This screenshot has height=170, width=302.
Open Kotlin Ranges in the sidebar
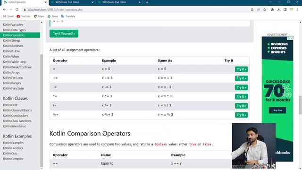(12, 83)
